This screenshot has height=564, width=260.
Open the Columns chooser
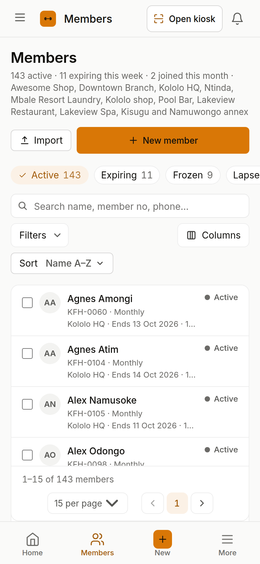213,235
